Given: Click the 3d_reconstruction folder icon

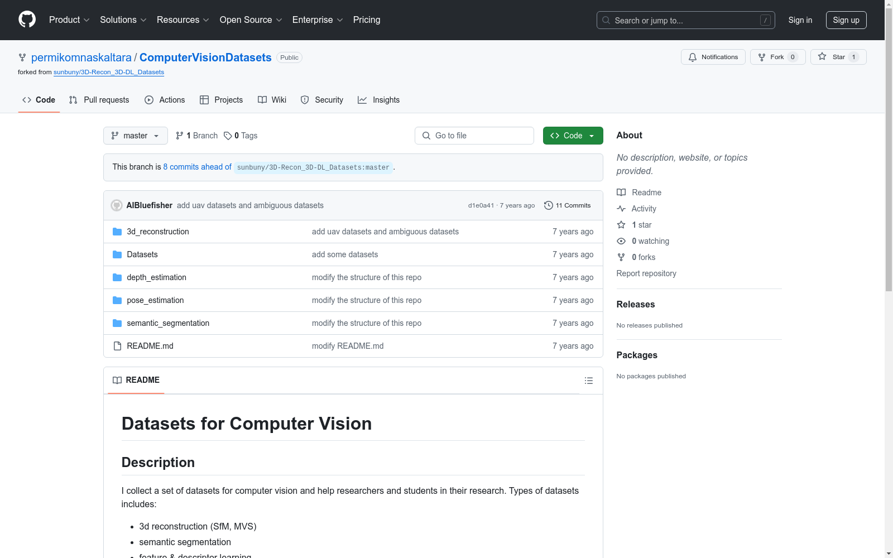Looking at the screenshot, I should pos(117,232).
